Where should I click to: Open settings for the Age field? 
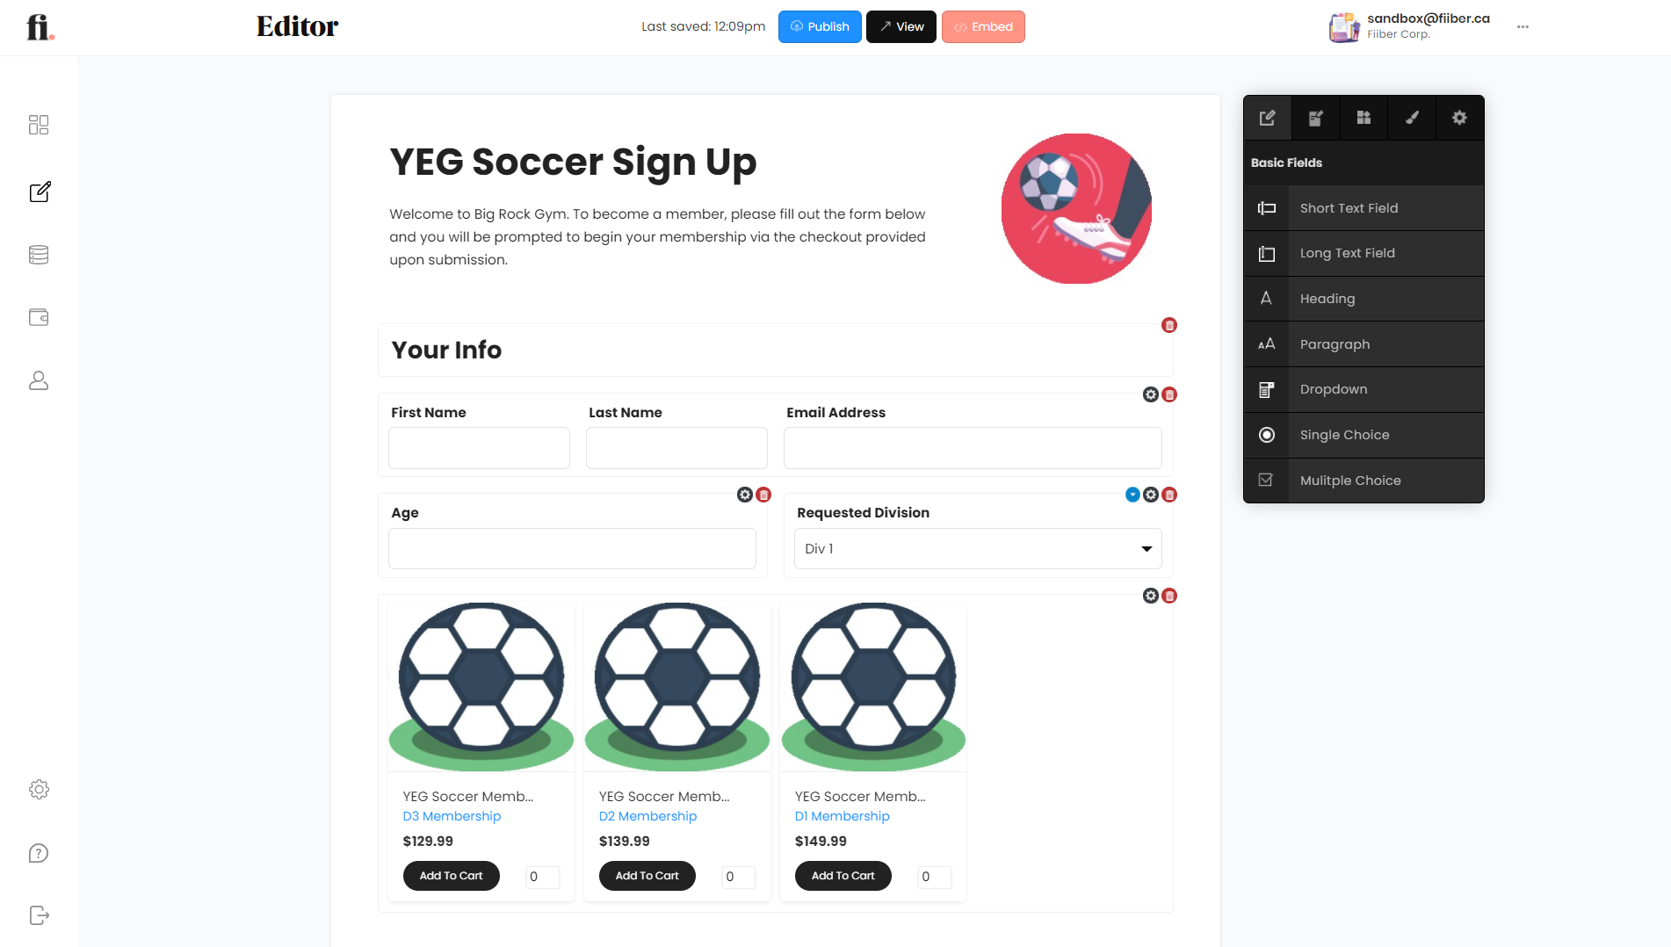(x=745, y=495)
